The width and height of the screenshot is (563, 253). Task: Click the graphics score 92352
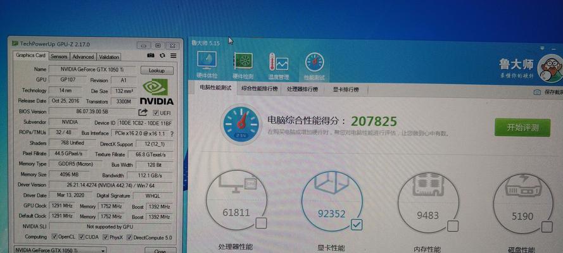coord(331,214)
